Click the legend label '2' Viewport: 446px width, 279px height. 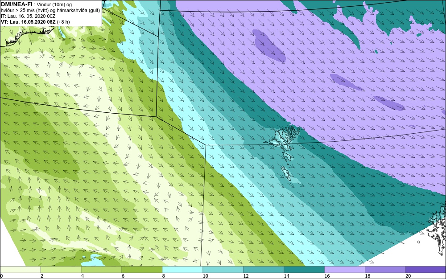coord(42,276)
